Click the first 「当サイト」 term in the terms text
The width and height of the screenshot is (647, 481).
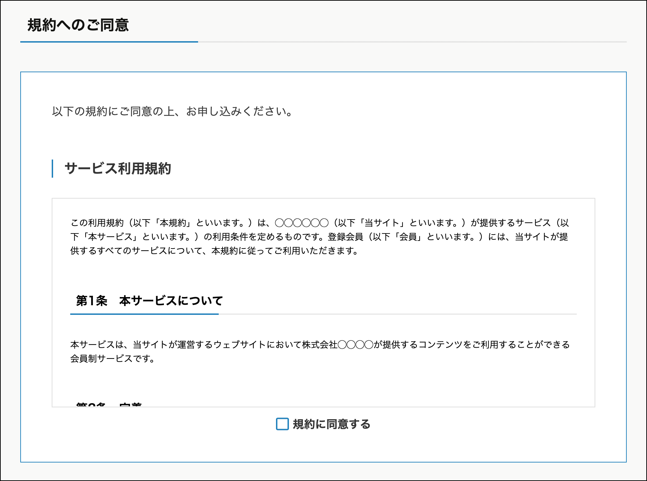coord(382,223)
